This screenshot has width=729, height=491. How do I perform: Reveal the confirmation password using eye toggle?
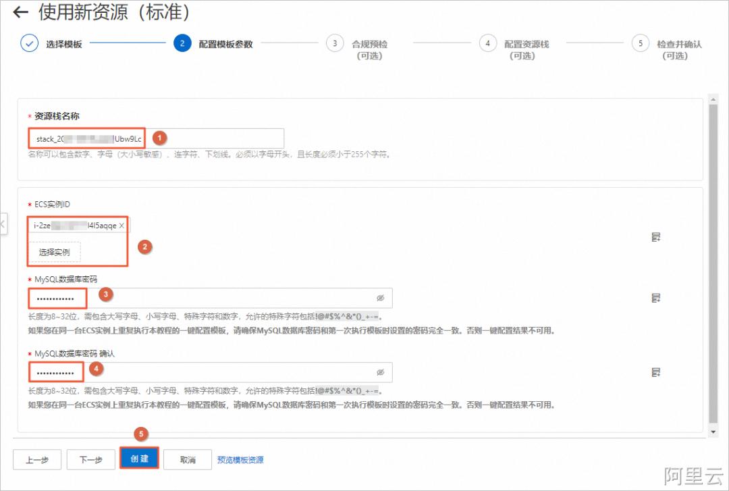pos(379,371)
